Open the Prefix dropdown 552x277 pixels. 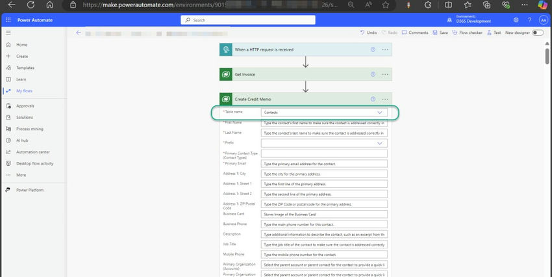pyautogui.click(x=324, y=143)
